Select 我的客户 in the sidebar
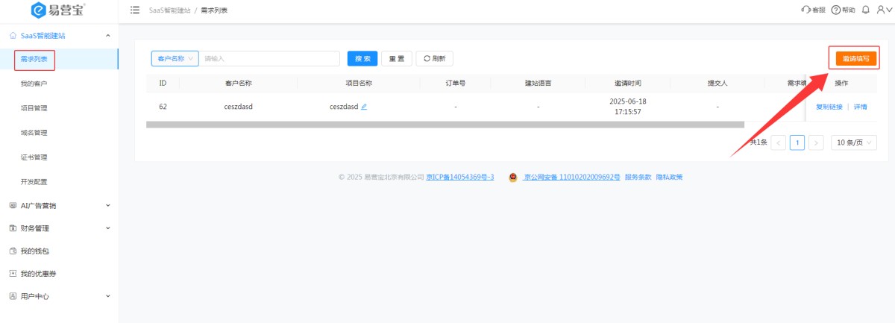This screenshot has width=895, height=323. (34, 84)
